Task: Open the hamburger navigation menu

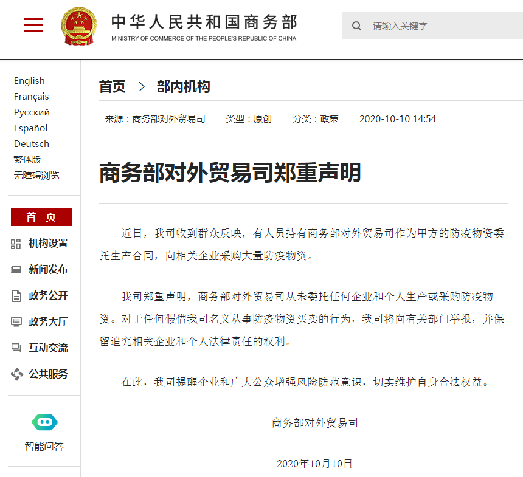Action: [33, 25]
